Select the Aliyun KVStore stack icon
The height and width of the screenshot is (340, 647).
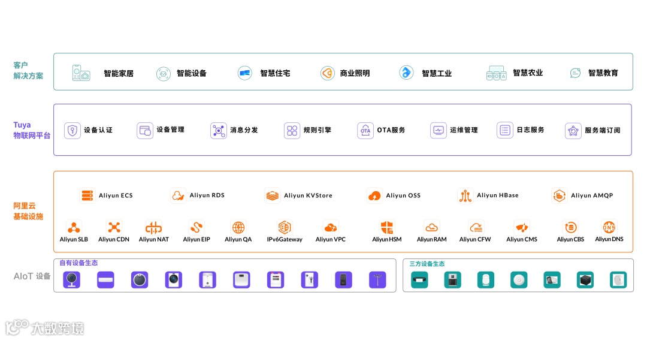272,195
